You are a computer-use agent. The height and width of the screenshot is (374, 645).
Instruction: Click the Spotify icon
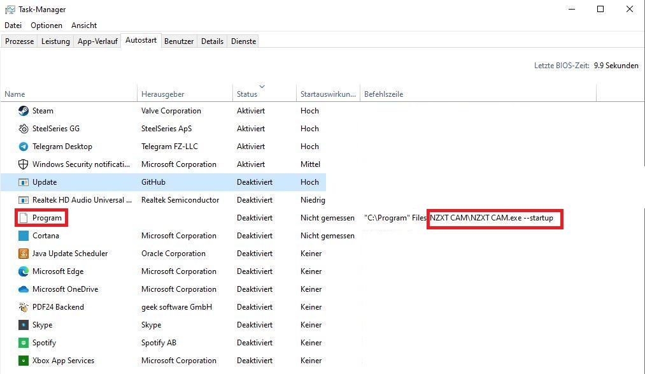[x=24, y=343]
